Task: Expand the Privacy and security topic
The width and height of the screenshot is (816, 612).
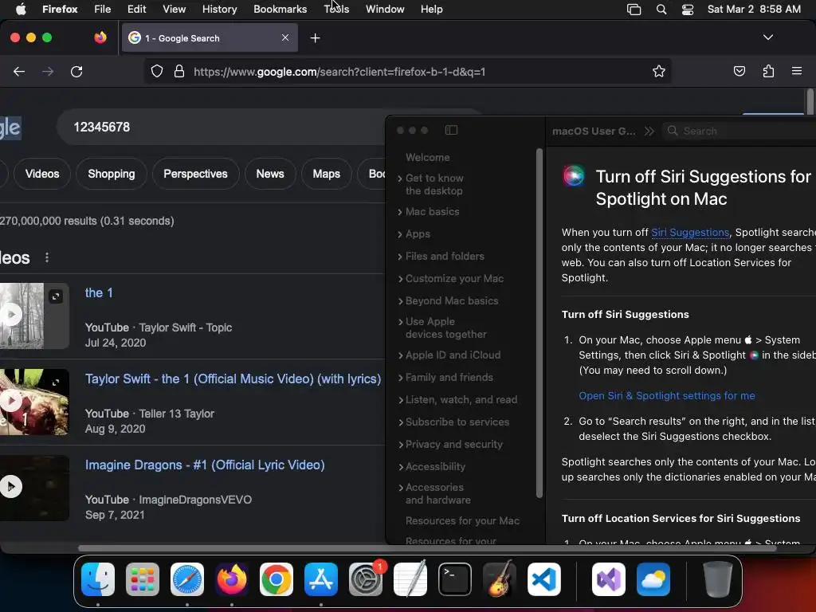Action: click(x=400, y=445)
